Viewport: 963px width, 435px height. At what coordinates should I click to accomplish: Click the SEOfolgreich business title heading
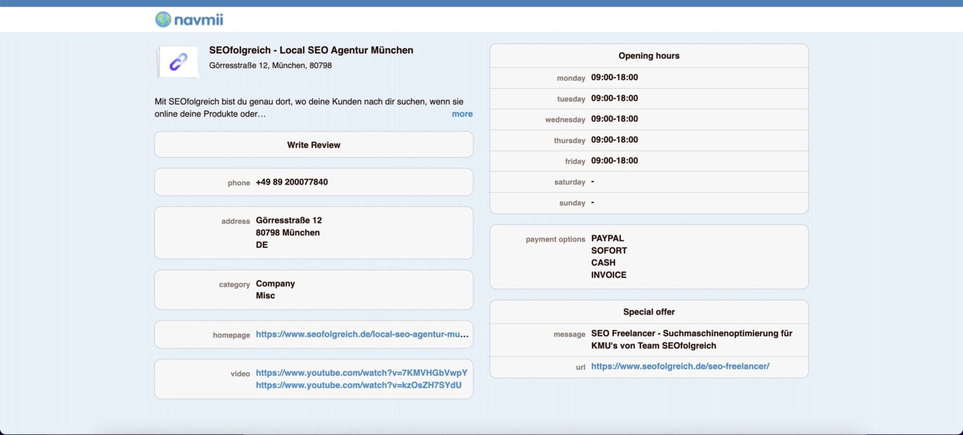click(x=311, y=50)
